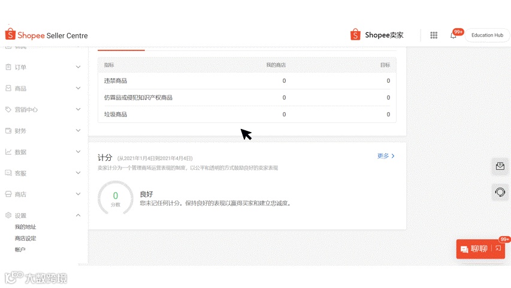The height and width of the screenshot is (288, 511).
Task: Click the Shopee卖家 bag icon
Action: click(x=355, y=35)
